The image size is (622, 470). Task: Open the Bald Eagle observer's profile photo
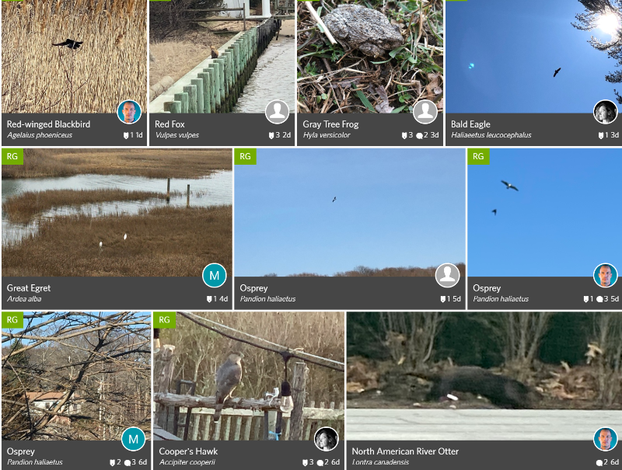tap(606, 112)
